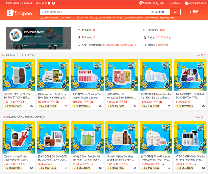The image size is (208, 174).
Task: See All Grand Open Promotion items
Action: (x=201, y=117)
